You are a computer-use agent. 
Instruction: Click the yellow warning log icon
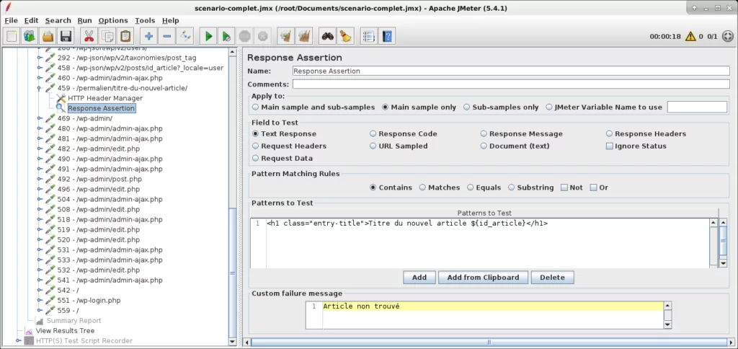[690, 36]
